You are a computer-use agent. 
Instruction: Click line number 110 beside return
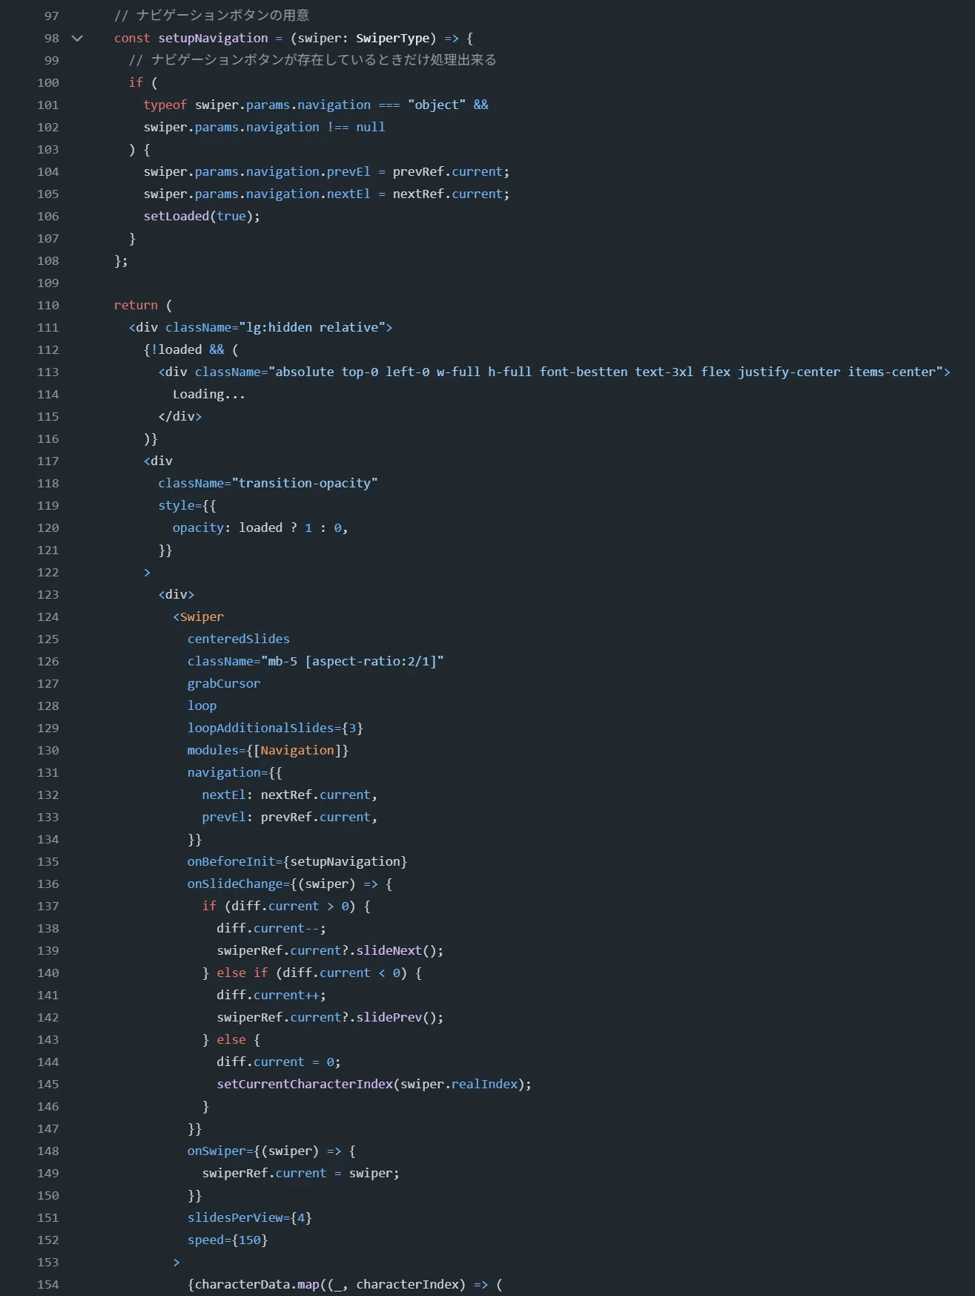coord(48,305)
